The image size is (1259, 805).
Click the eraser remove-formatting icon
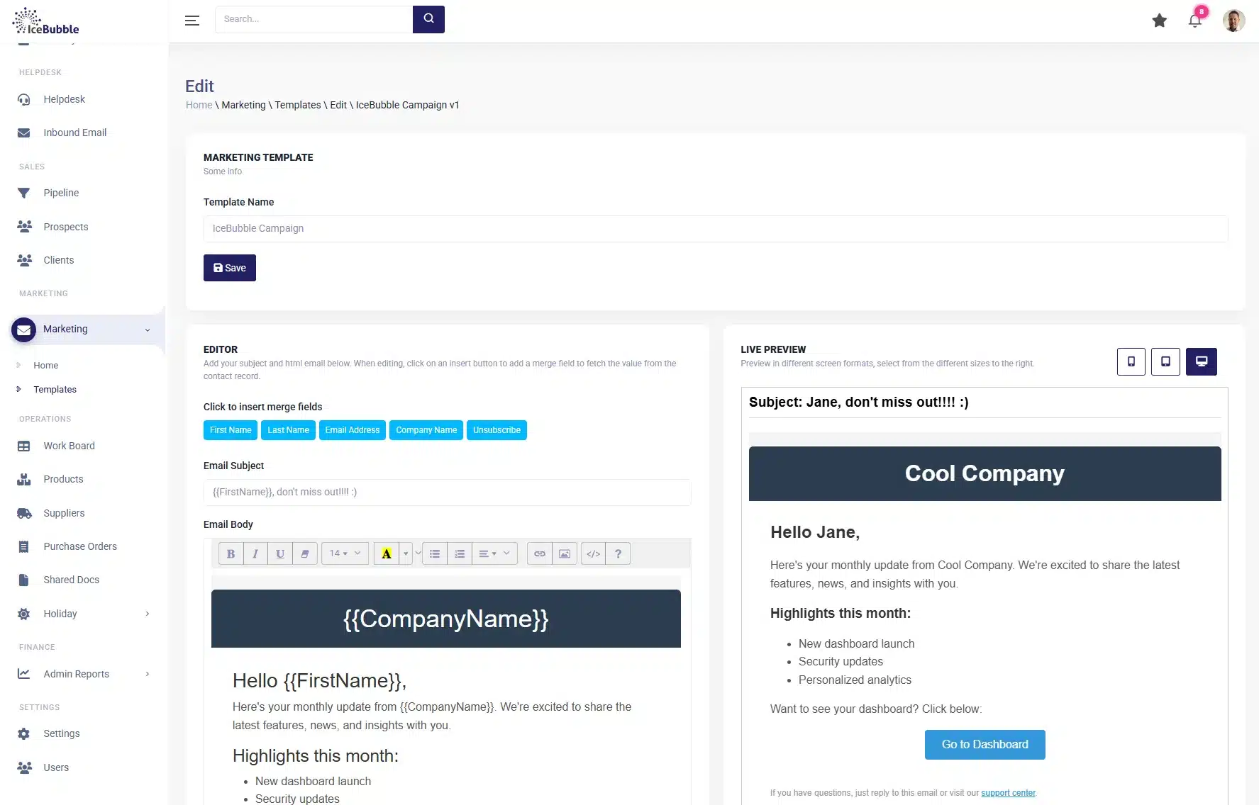coord(305,553)
